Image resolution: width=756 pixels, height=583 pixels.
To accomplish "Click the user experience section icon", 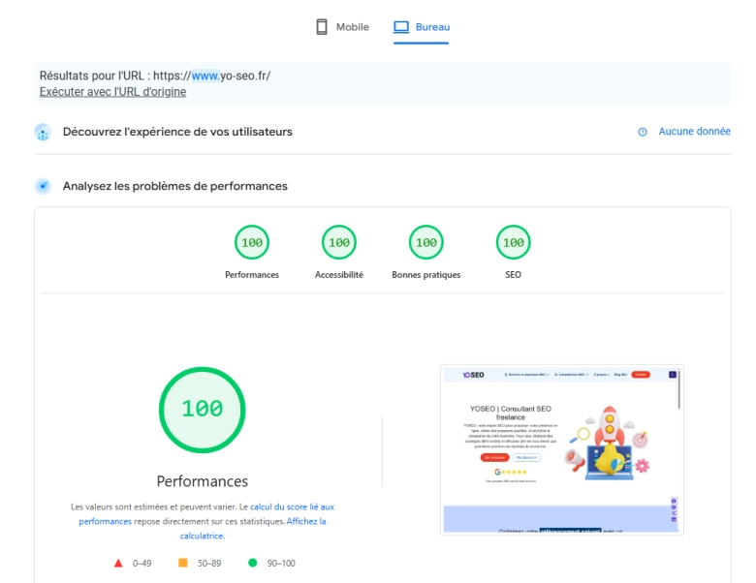I will point(43,132).
